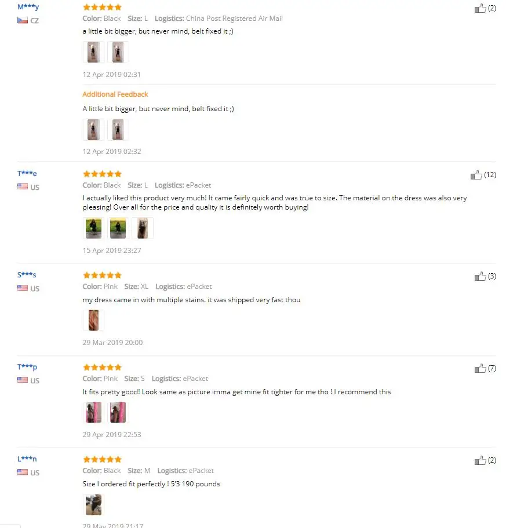Open second photo under Additional Feedback
This screenshot has width=506, height=528.
pos(118,130)
